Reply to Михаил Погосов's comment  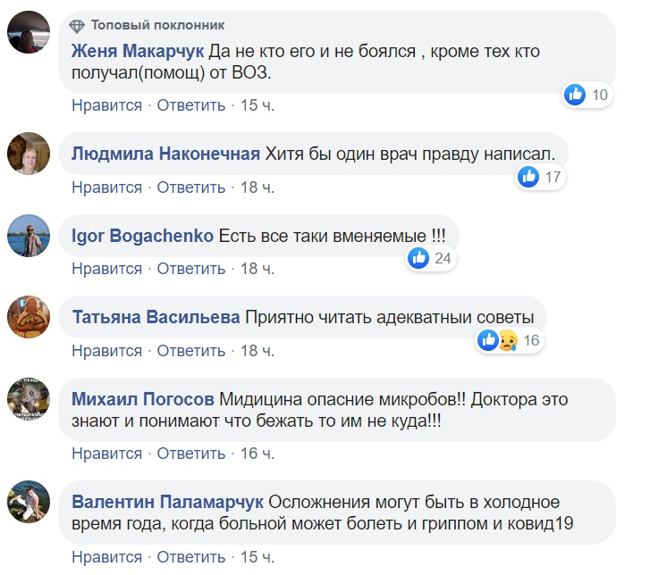(191, 454)
